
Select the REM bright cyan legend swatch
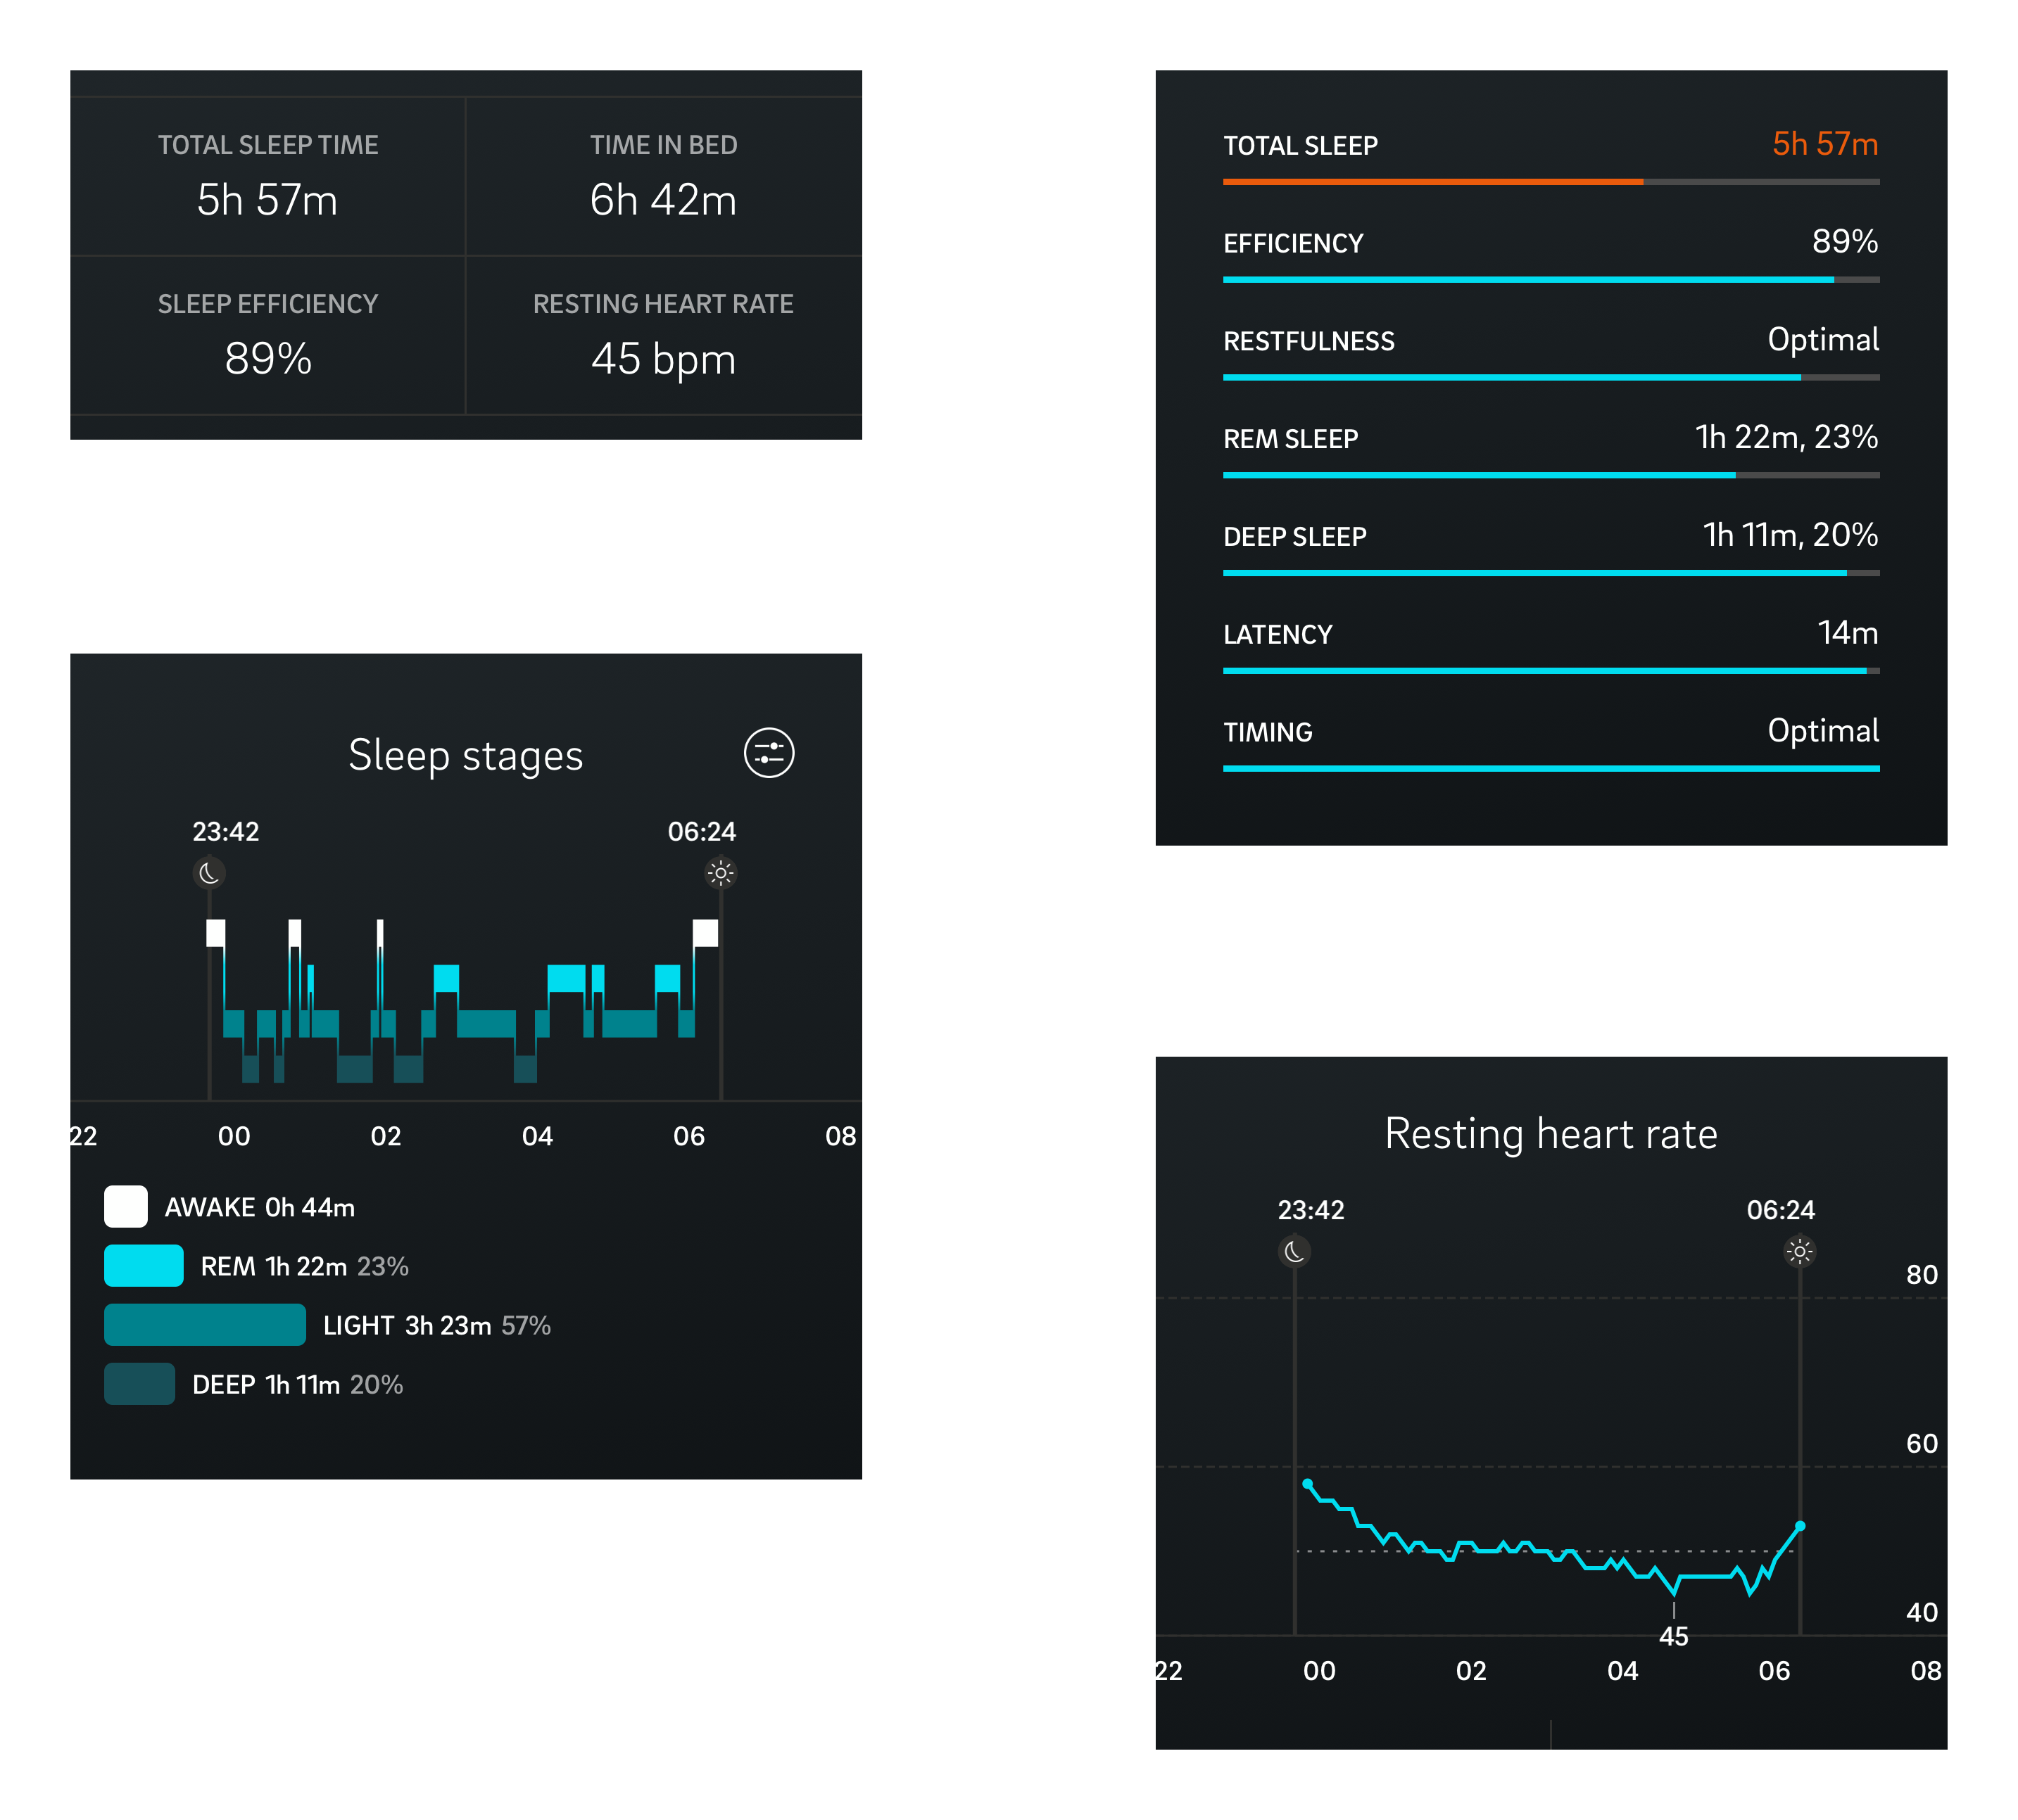[x=144, y=1265]
